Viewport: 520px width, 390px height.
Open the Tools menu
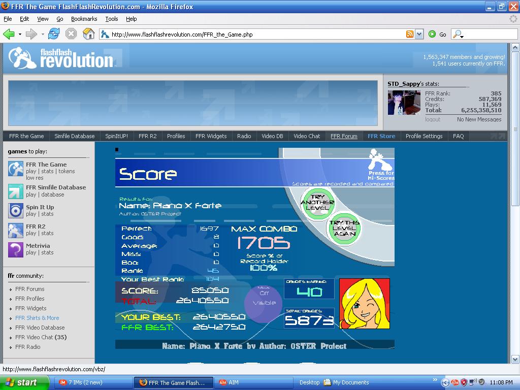pyautogui.click(x=112, y=19)
